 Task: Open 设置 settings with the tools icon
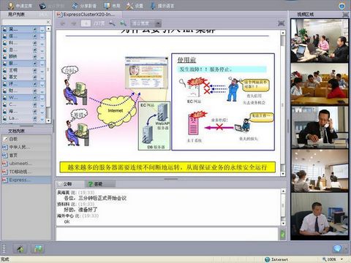coord(135,6)
